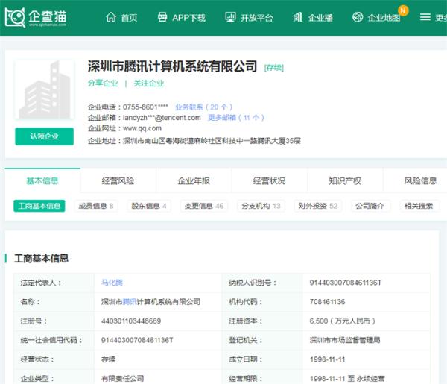This screenshot has height=384, width=447.
Task: Click the 成立日期 value 1998-11-11
Action: 328,359
